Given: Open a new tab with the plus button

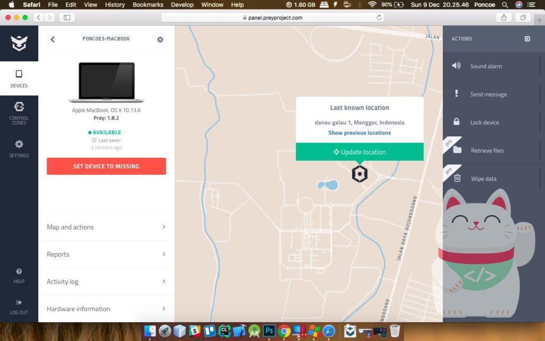Looking at the screenshot, I should [539, 20].
